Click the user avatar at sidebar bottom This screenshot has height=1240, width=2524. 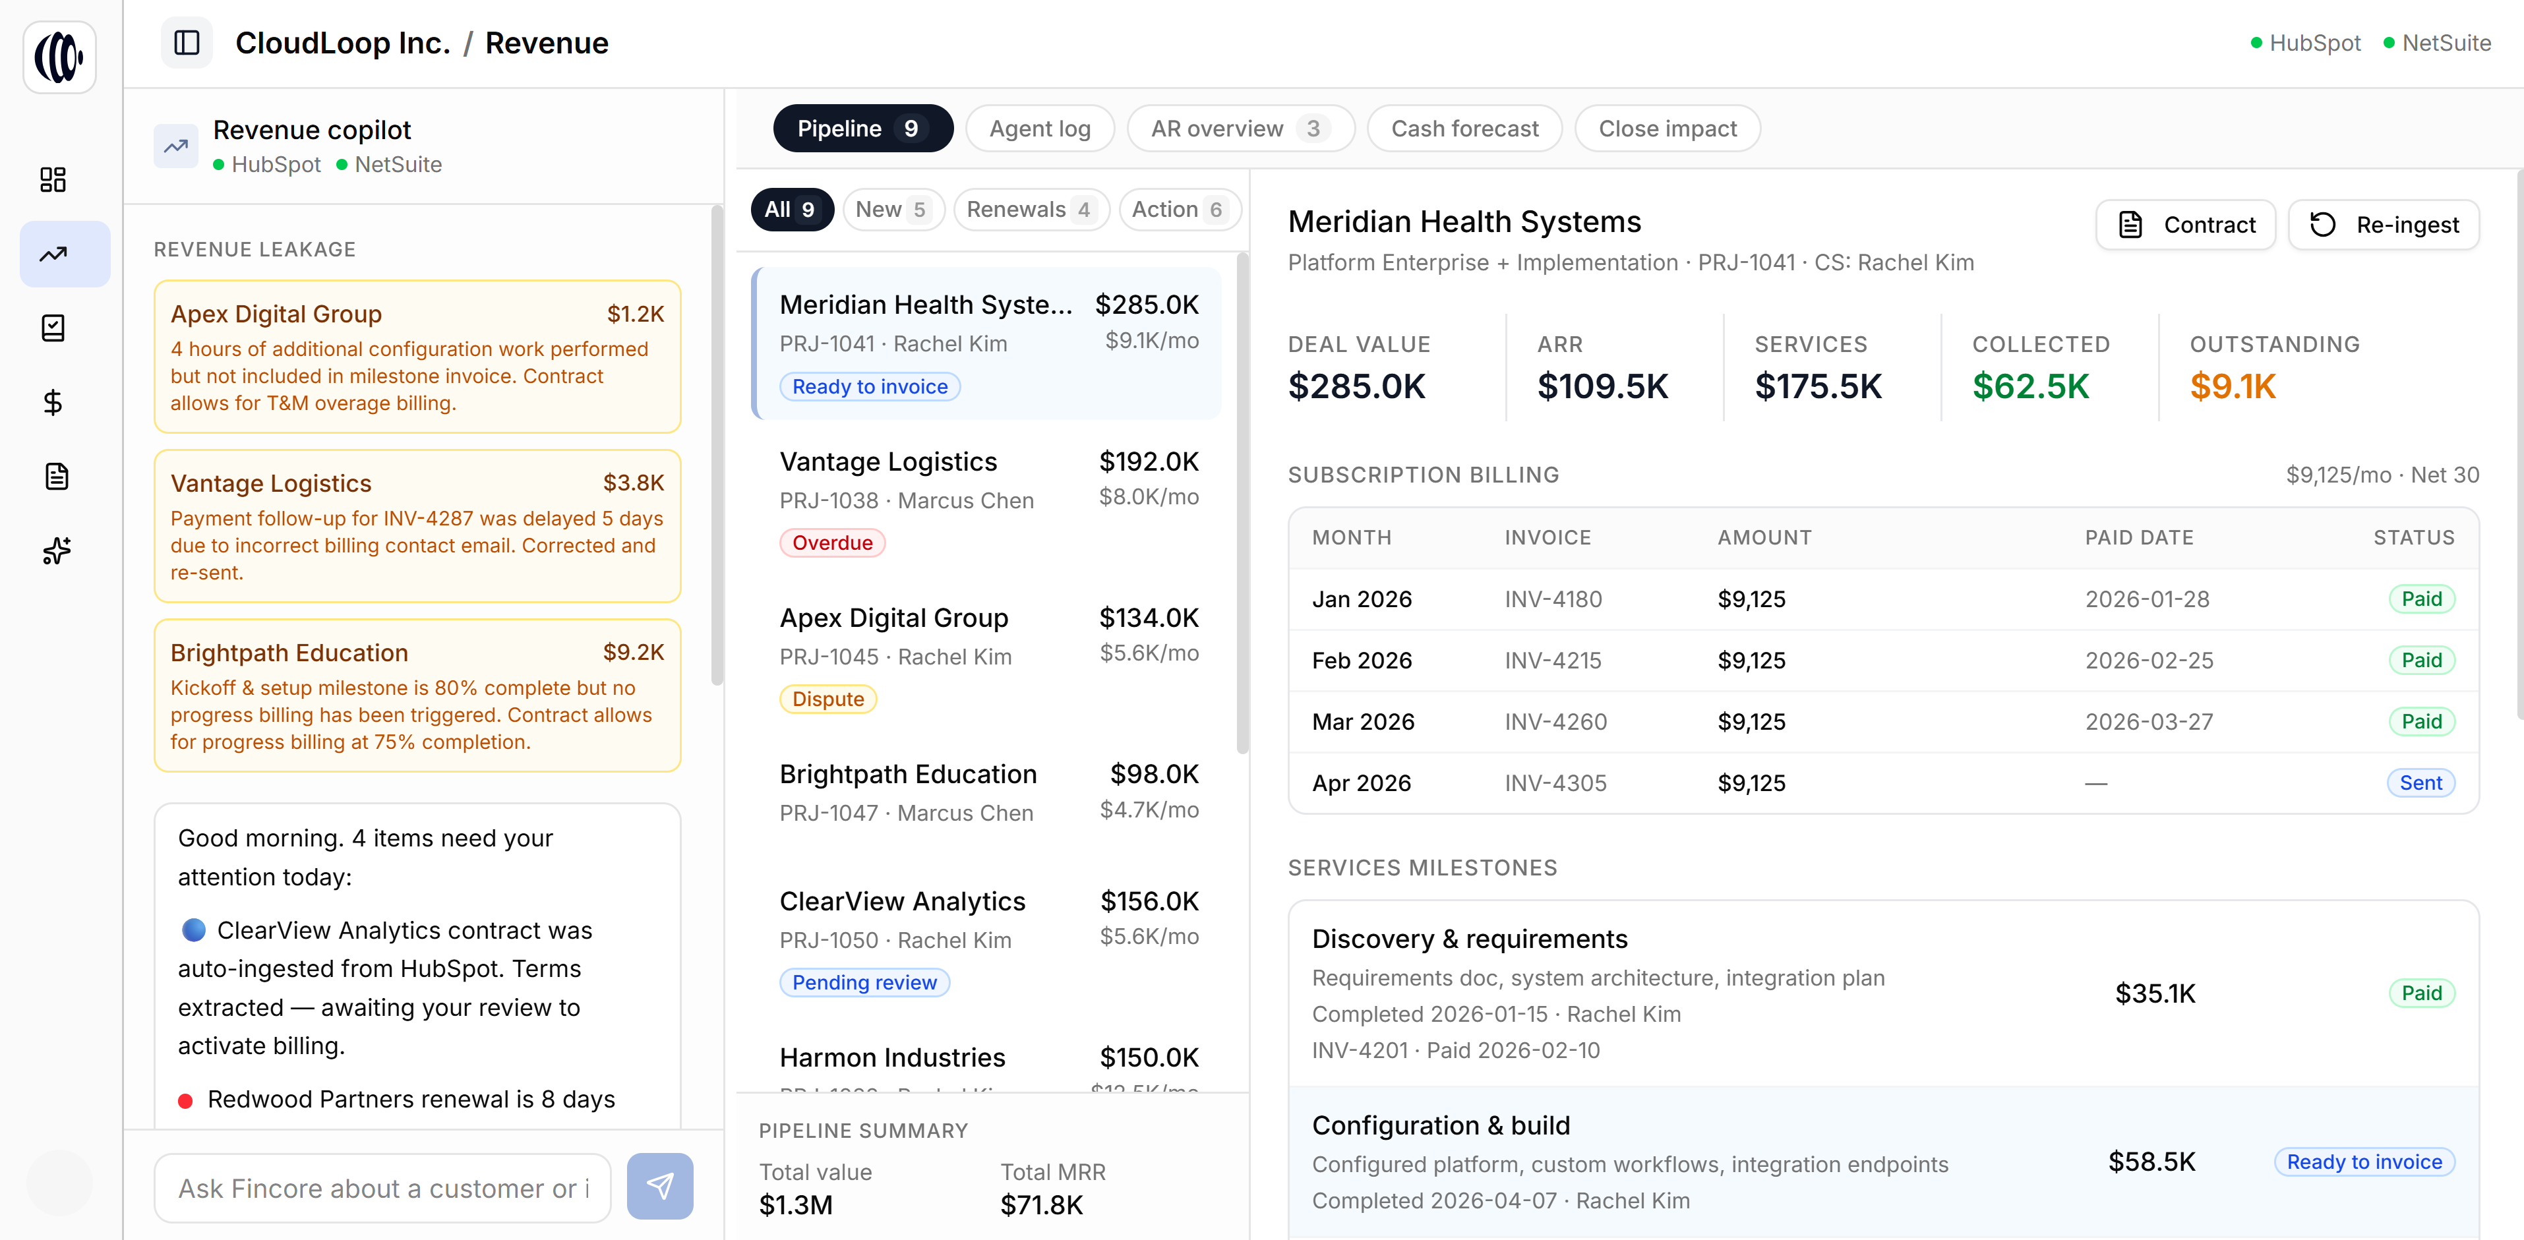coord(60,1182)
